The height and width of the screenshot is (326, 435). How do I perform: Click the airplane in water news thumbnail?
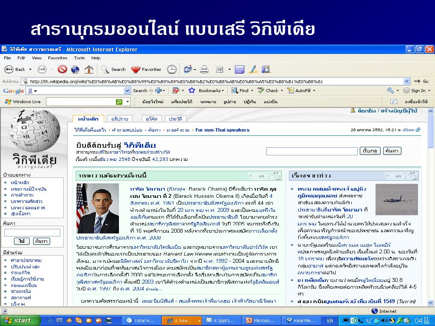tap(396, 200)
